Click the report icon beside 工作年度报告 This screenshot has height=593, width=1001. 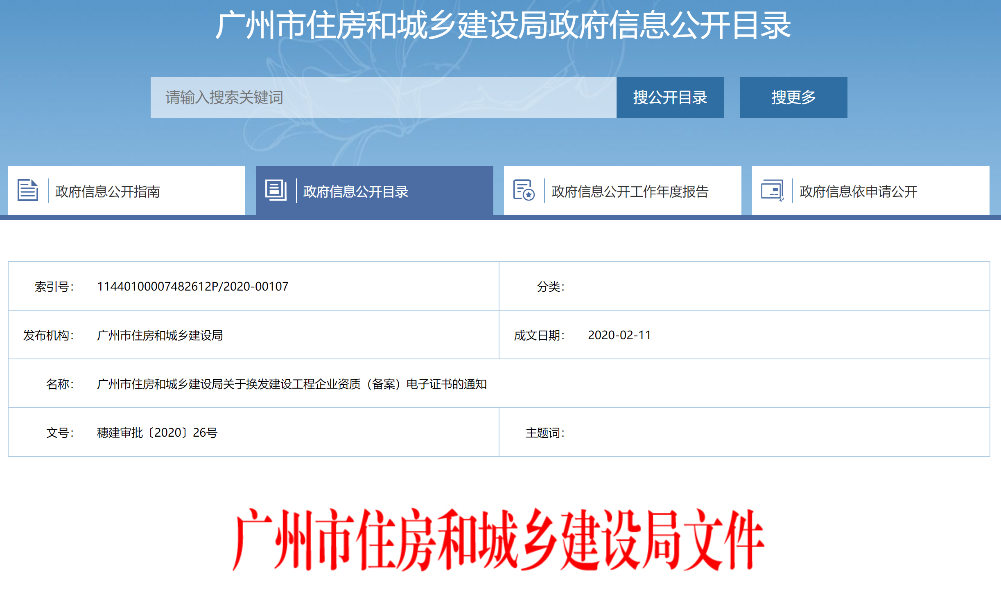click(524, 190)
